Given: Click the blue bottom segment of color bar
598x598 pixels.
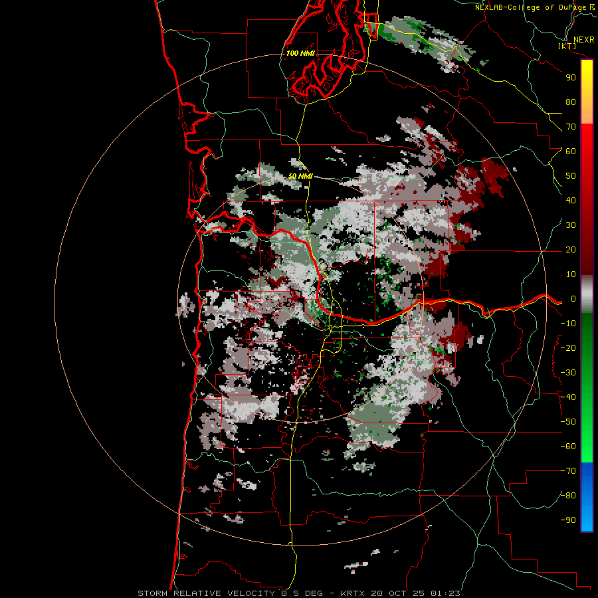Looking at the screenshot, I should (x=587, y=497).
